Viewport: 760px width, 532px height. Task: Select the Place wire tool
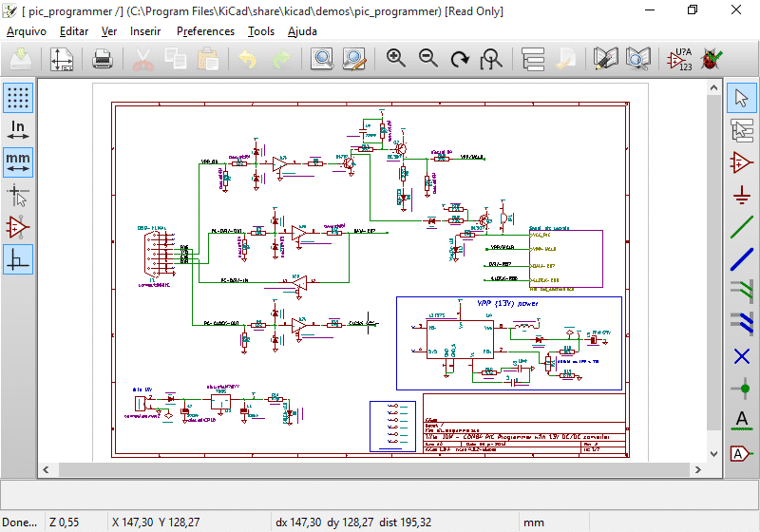pos(742,227)
